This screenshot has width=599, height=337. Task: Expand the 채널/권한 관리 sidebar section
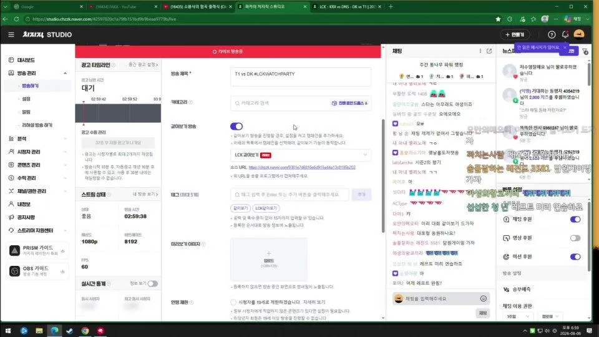pyautogui.click(x=66, y=191)
